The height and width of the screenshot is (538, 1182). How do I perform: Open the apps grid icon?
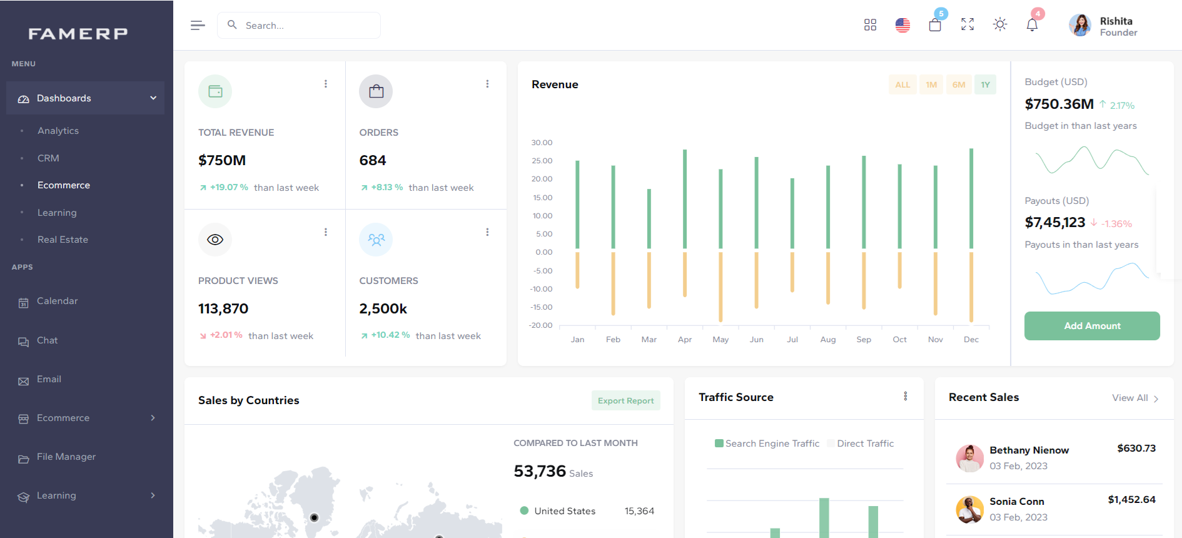pyautogui.click(x=870, y=25)
